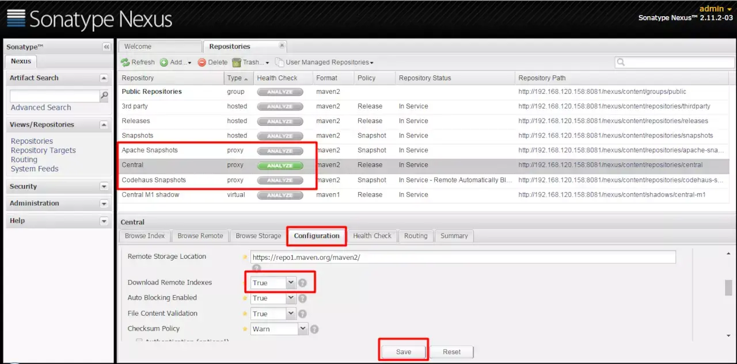The height and width of the screenshot is (364, 737).
Task: Click help icon beside Download Remote Indexes
Action: tap(302, 283)
